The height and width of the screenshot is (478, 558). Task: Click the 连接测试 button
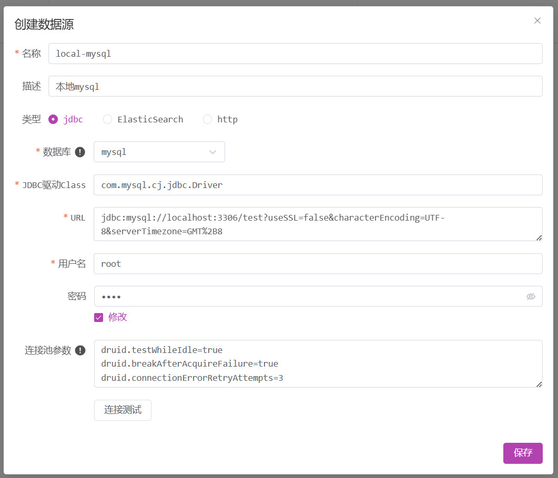123,410
